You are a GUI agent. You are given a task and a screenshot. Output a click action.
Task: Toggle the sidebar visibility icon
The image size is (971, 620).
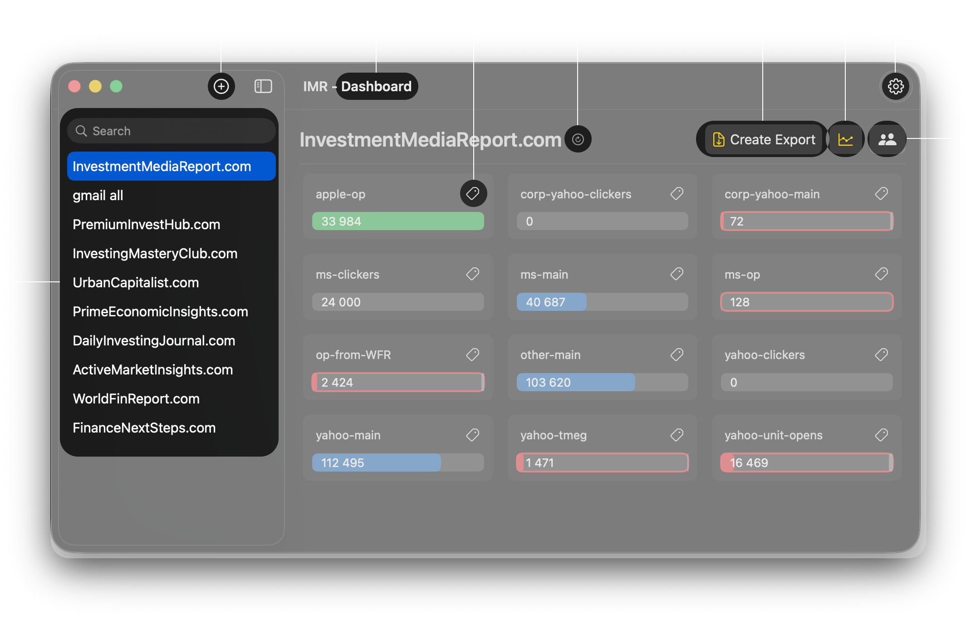point(263,86)
